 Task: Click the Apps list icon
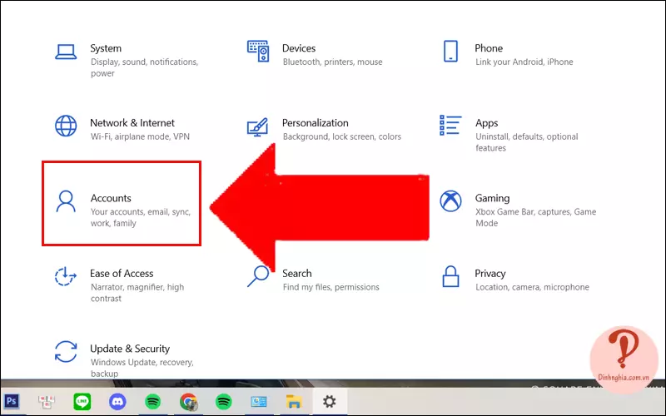click(450, 126)
